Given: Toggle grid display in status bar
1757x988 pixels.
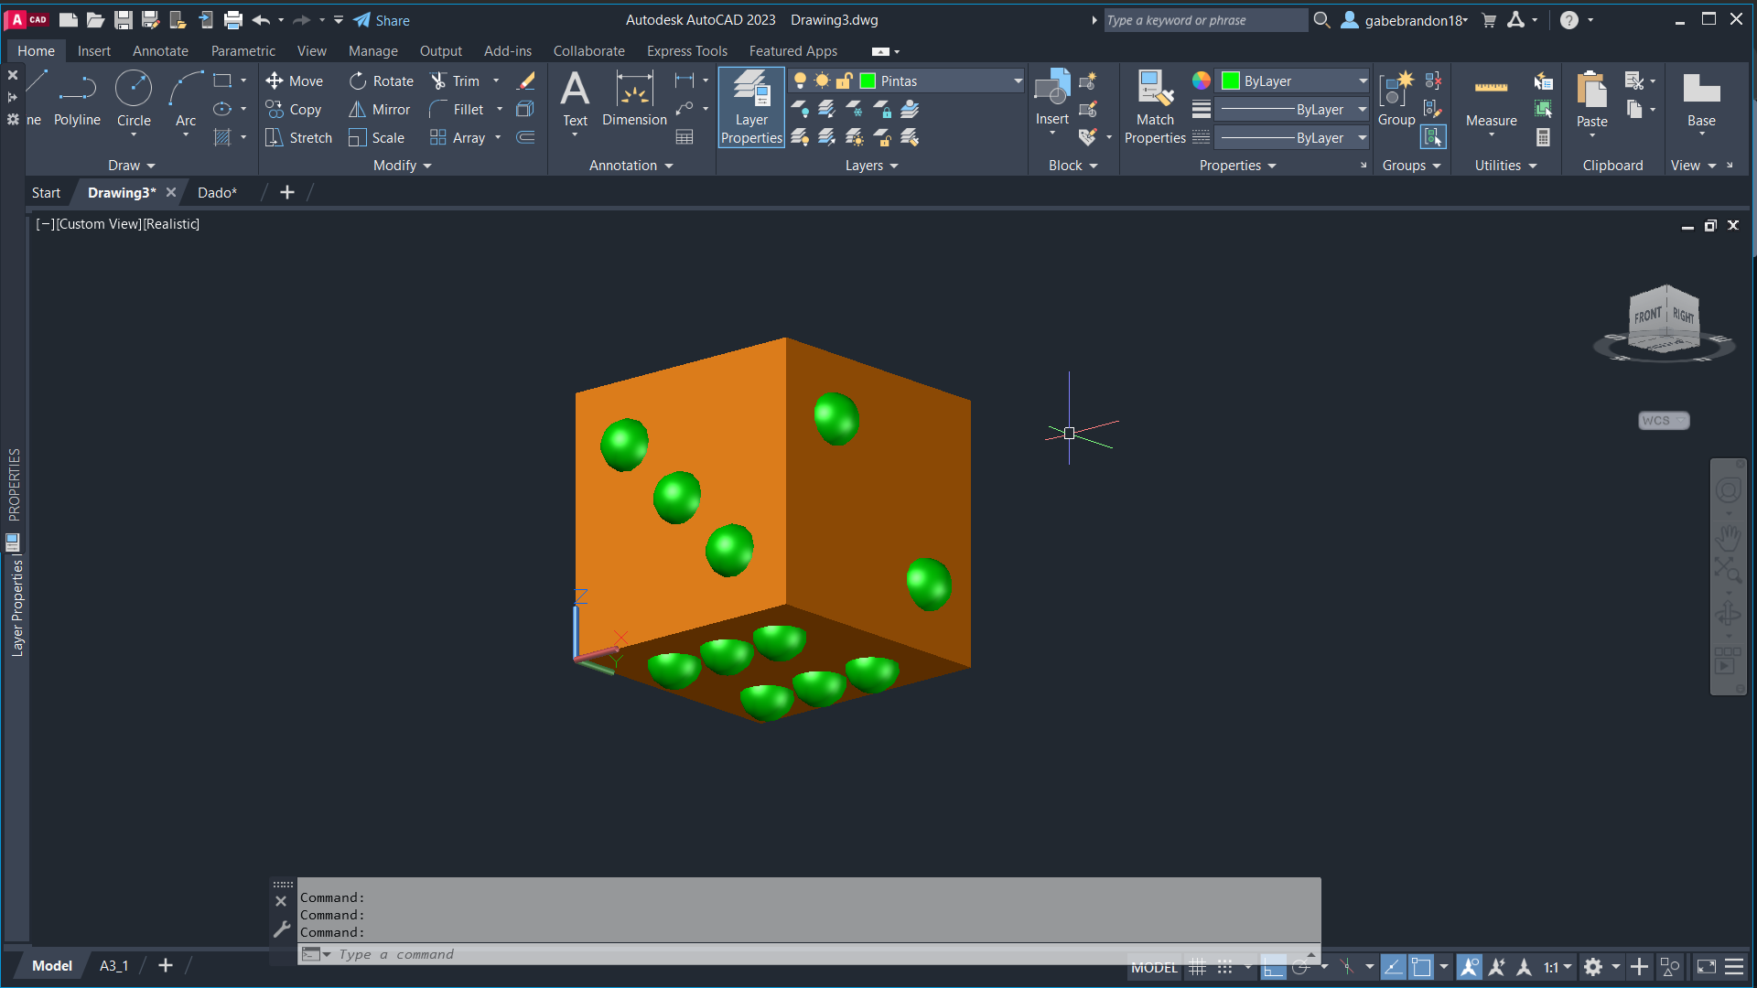Looking at the screenshot, I should tap(1197, 967).
